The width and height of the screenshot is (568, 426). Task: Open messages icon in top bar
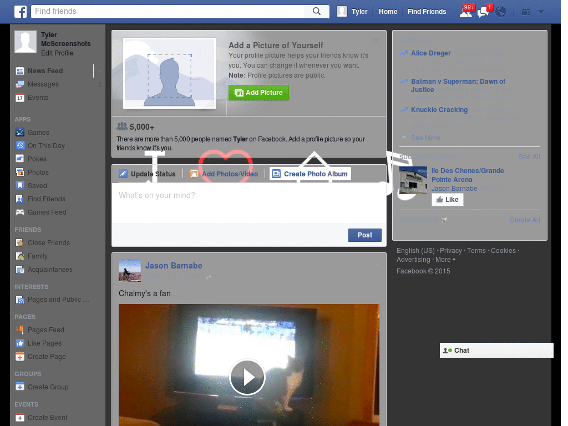pos(483,12)
